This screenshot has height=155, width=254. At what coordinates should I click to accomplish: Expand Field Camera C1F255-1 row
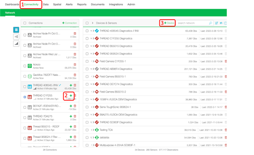[93, 61]
